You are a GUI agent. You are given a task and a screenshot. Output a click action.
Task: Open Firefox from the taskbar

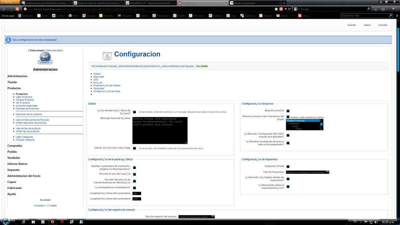[52, 222]
